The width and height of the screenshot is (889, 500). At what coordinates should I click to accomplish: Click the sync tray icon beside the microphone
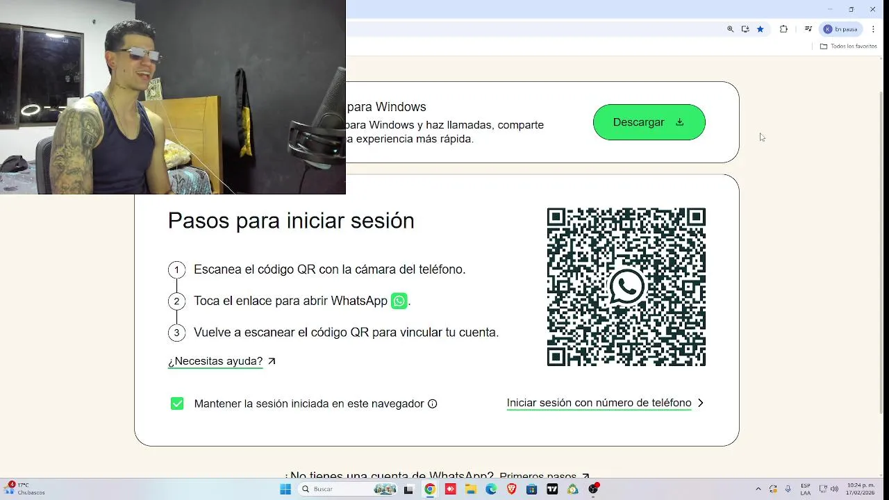click(x=773, y=489)
